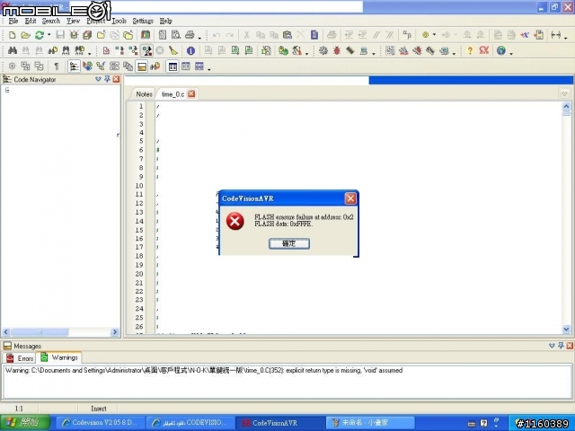
Task: Open a file with the folder icon
Action: click(x=25, y=35)
